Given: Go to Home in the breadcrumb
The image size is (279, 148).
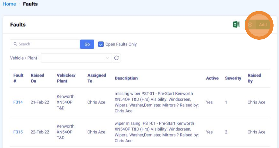Looking at the screenshot, I should pos(9,4).
